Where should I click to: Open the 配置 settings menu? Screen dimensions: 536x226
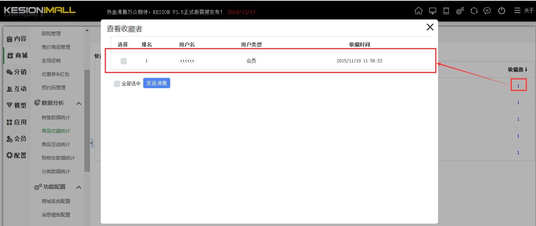tap(16, 155)
